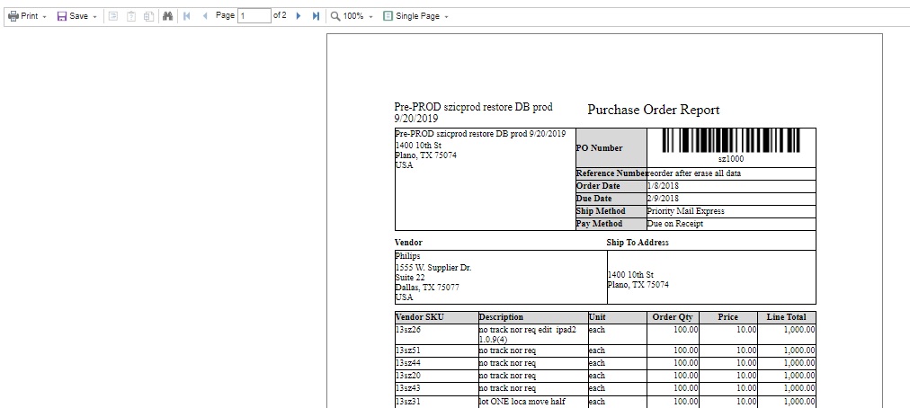The image size is (910, 408).
Task: Click the bookmarks panel icon
Action: tap(112, 16)
